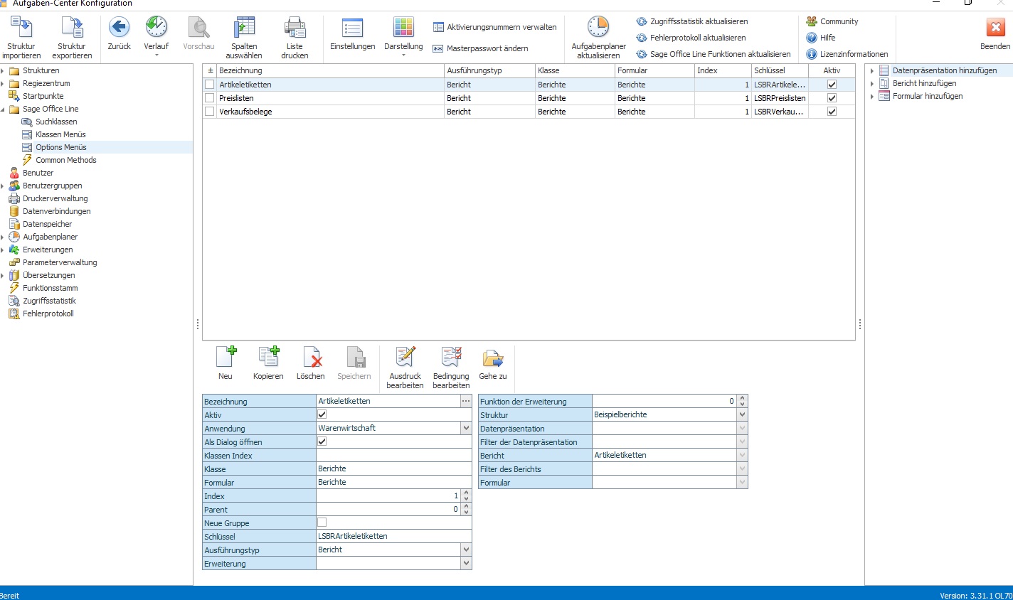Click Aktivierungsnummern verwalten

tap(495, 27)
